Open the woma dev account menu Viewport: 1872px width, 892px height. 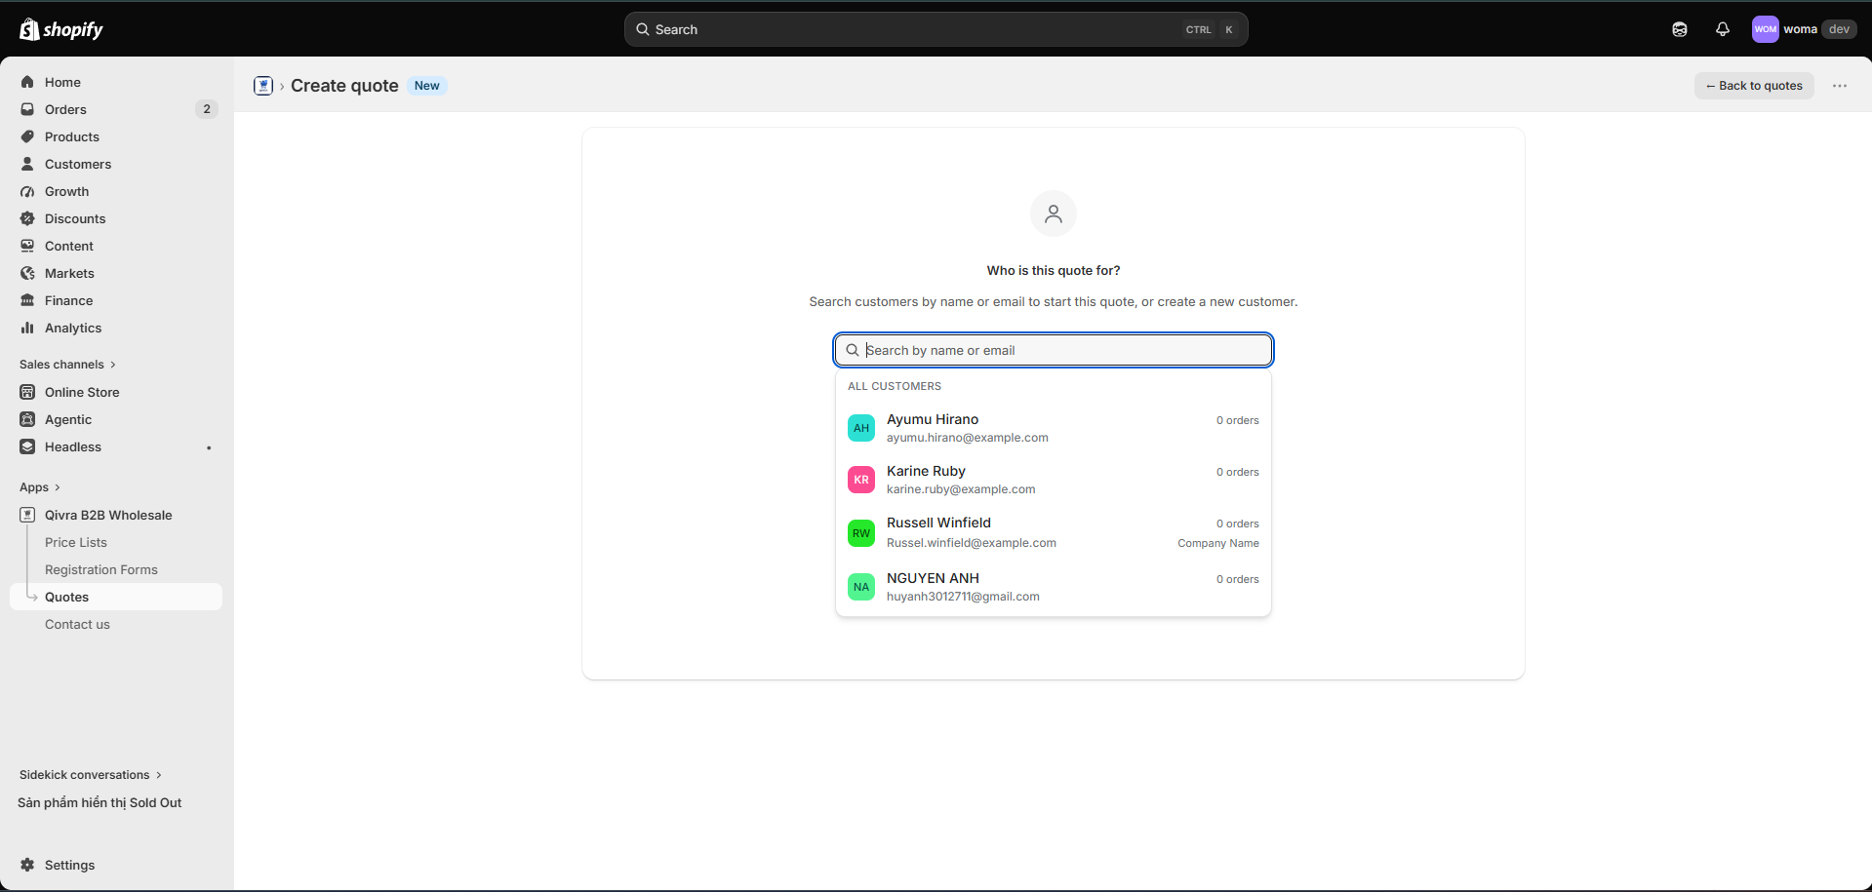pyautogui.click(x=1805, y=29)
